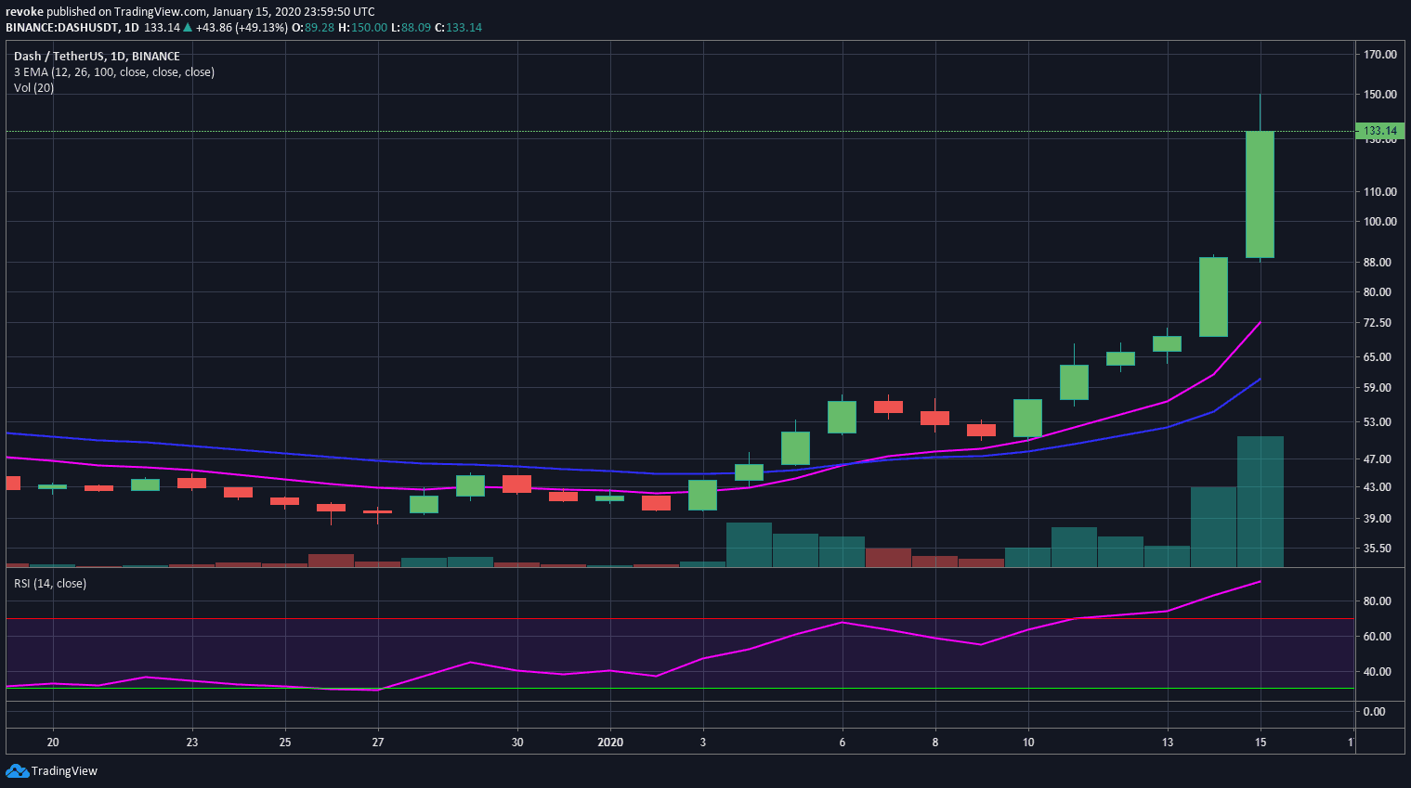Click the 170.00 price axis label

point(1379,54)
